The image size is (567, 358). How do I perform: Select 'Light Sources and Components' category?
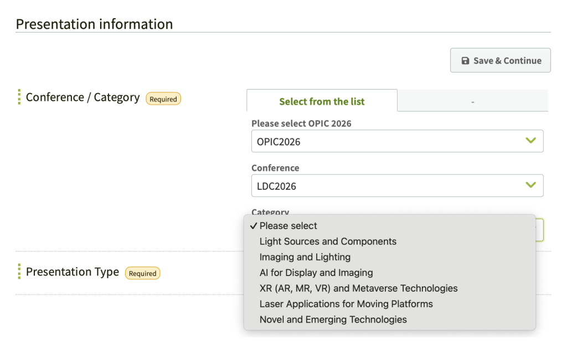(x=328, y=241)
